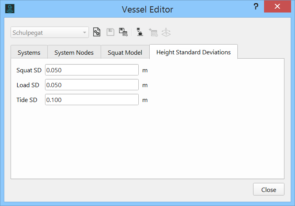Image resolution: width=295 pixels, height=206 pixels.
Task: Click the 3D plane question mark icon
Action: (167, 32)
